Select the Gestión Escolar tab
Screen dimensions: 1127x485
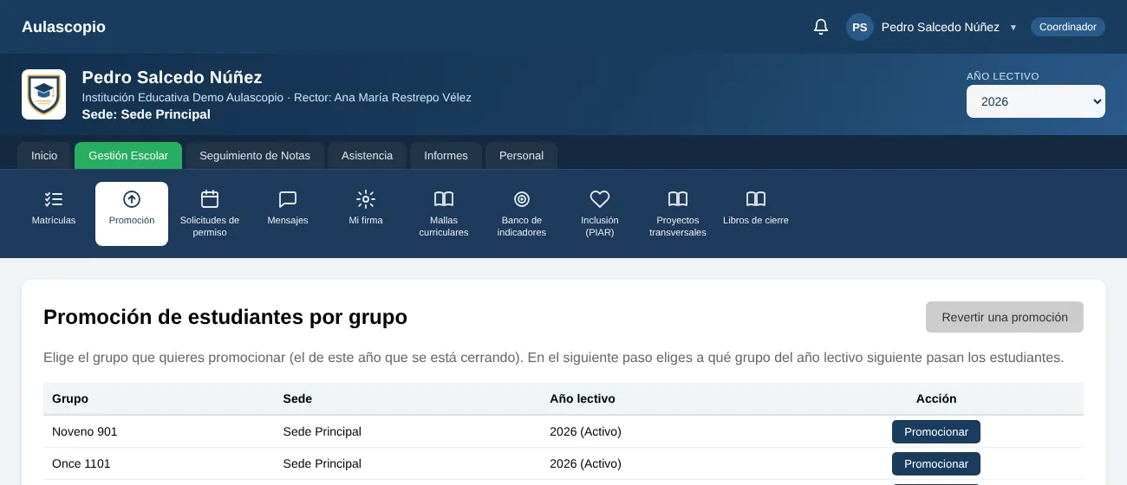[128, 156]
